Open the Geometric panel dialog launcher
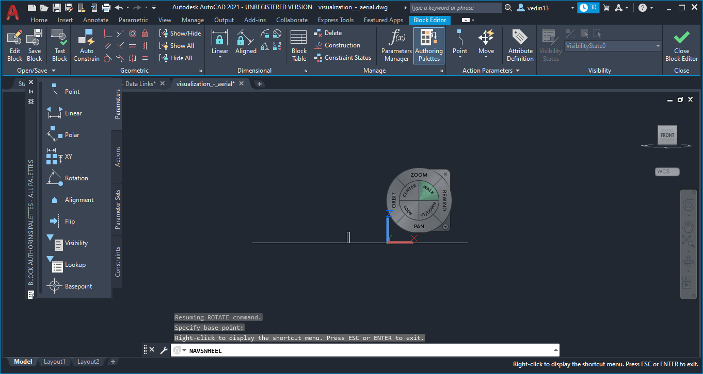The image size is (703, 374). tap(201, 71)
